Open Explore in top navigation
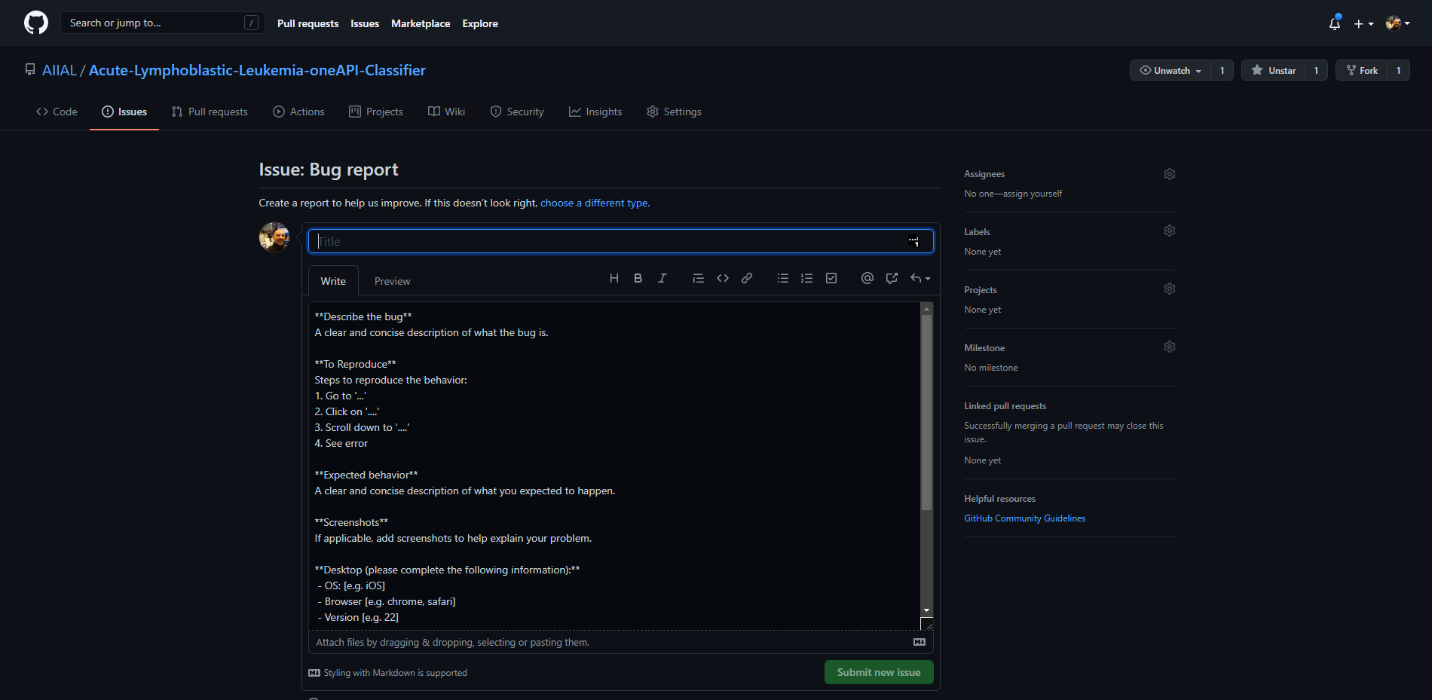 pyautogui.click(x=480, y=23)
